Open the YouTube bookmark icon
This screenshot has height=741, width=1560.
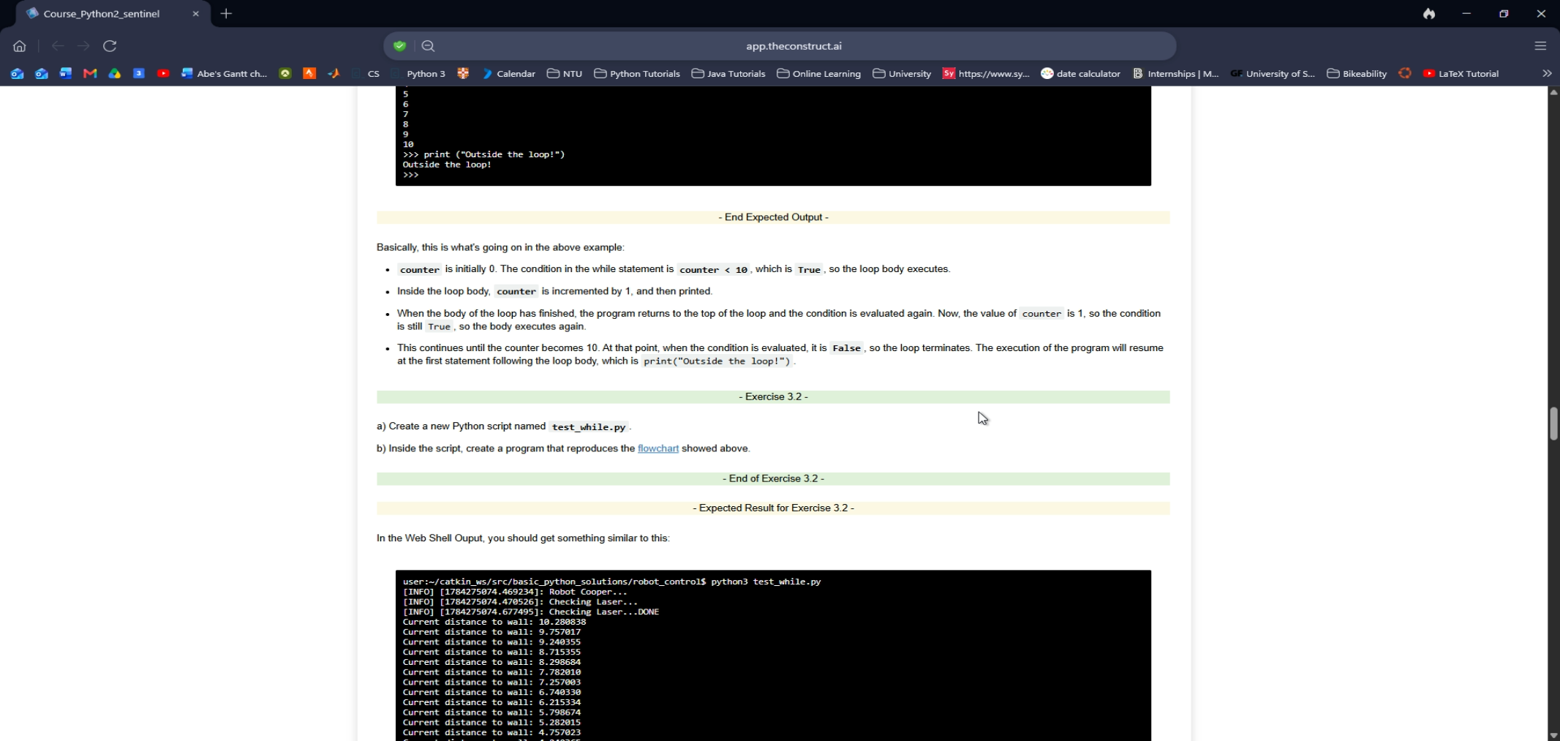pyautogui.click(x=163, y=73)
